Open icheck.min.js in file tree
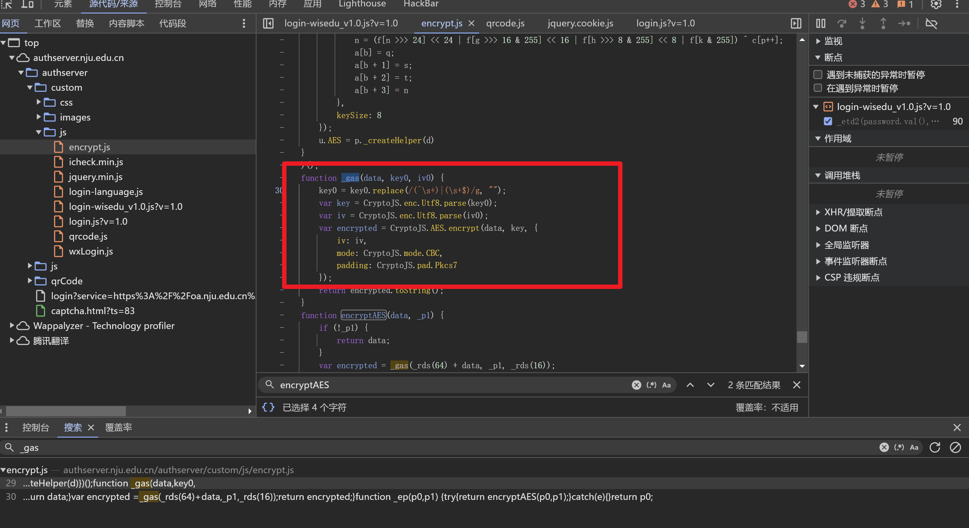This screenshot has width=969, height=528. (96, 162)
